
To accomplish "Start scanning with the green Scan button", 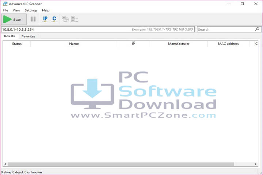I will point(14,19).
